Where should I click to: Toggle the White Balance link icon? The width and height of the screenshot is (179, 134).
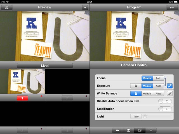click(169, 94)
